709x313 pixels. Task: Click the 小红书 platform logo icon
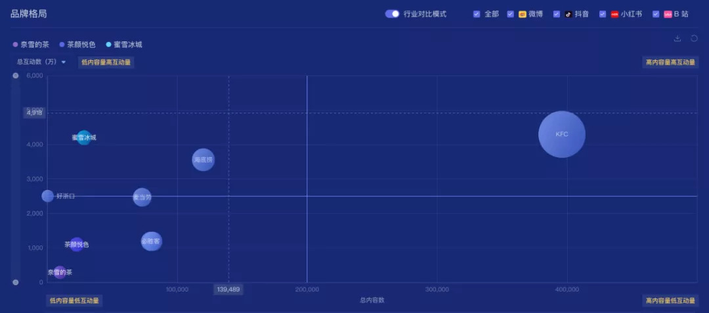[x=614, y=14]
